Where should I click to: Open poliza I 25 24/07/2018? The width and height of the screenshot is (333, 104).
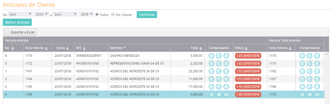(248, 55)
